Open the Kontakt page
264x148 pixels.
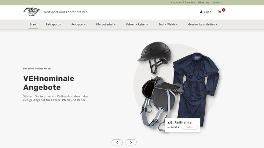(217, 3)
